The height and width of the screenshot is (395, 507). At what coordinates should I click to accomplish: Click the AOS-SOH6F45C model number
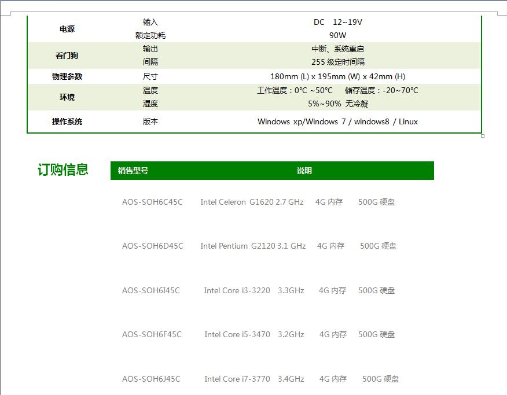pyautogui.click(x=152, y=334)
